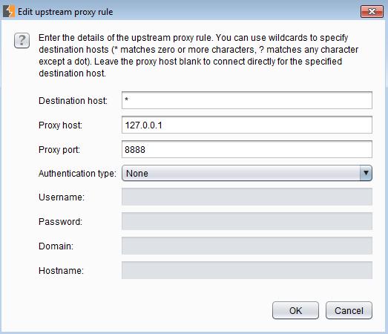Click the disabled Password field
The height and width of the screenshot is (334, 388).
pos(247,221)
